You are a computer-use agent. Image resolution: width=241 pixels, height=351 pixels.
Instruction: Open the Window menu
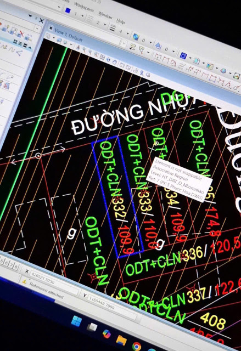pyautogui.click(x=105, y=15)
